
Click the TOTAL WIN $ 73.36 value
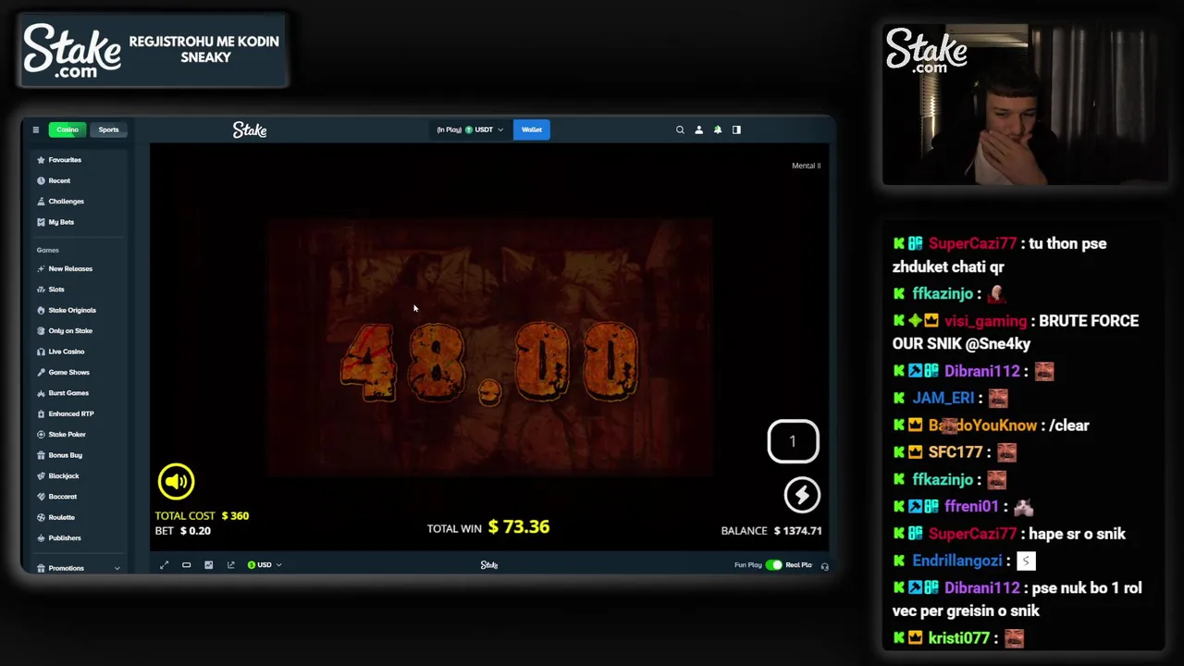(519, 526)
